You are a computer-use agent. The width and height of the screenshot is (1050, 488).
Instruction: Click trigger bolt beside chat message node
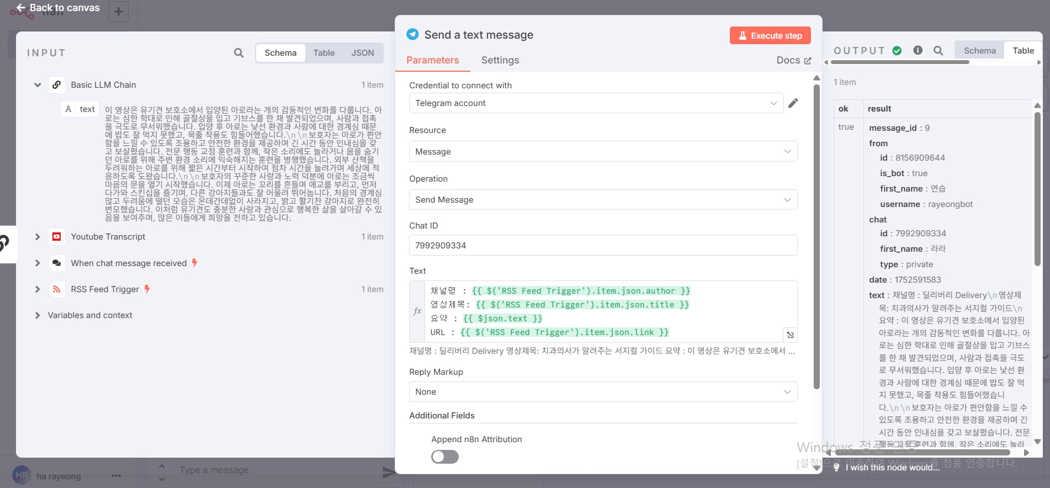point(194,263)
